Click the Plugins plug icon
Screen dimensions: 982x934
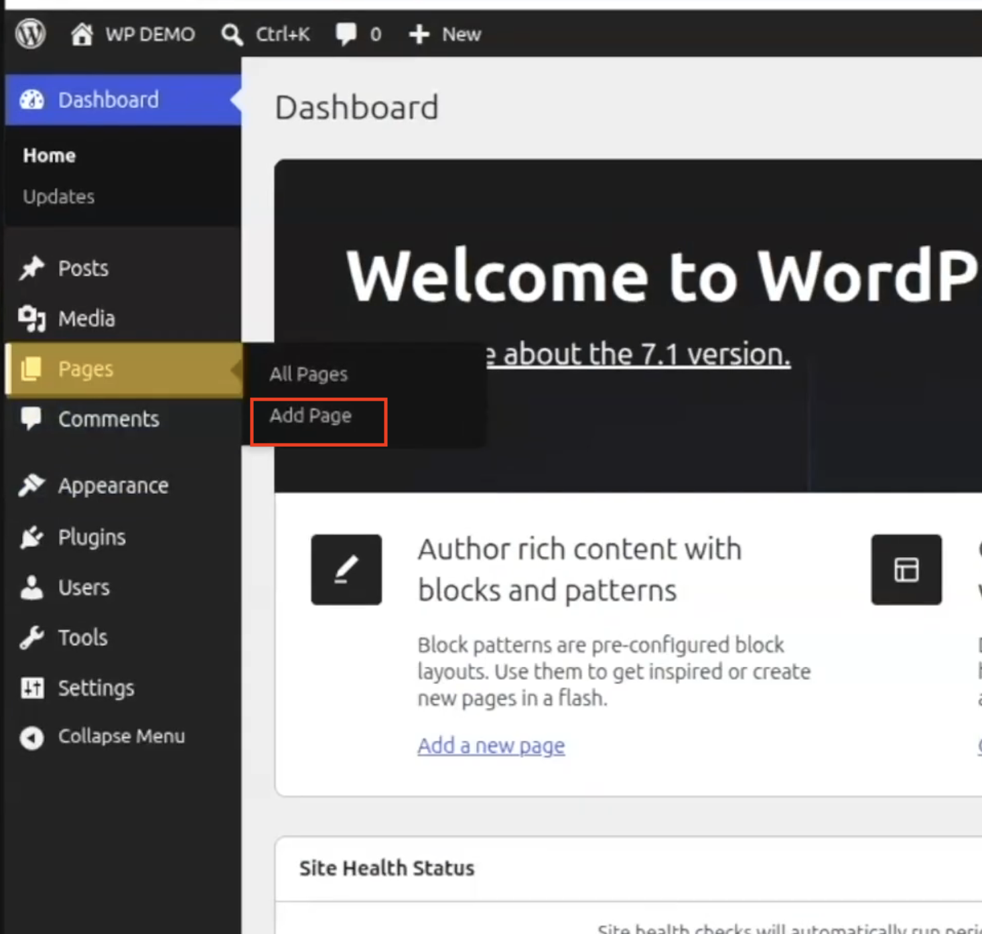tap(31, 537)
